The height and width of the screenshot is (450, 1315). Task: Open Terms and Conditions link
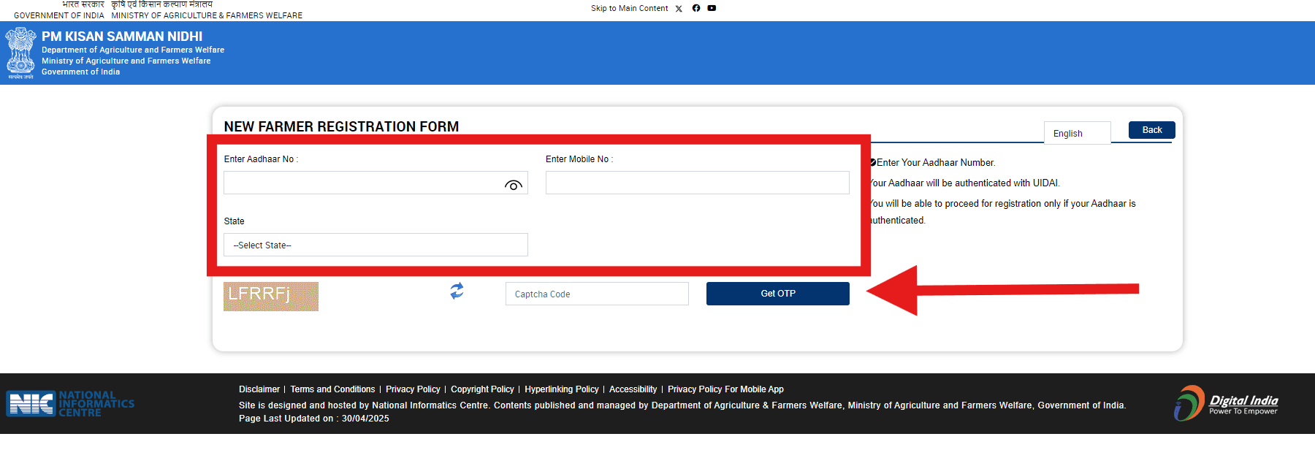pyautogui.click(x=332, y=389)
